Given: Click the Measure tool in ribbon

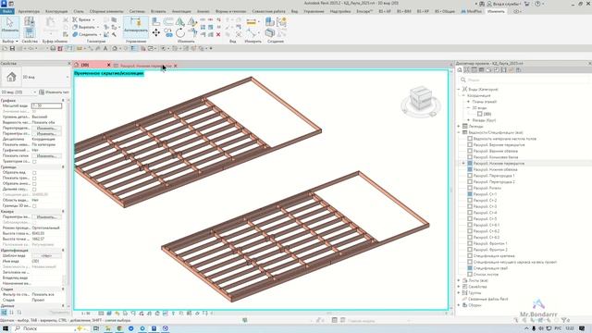Looking at the screenshot, I should tap(252, 22).
